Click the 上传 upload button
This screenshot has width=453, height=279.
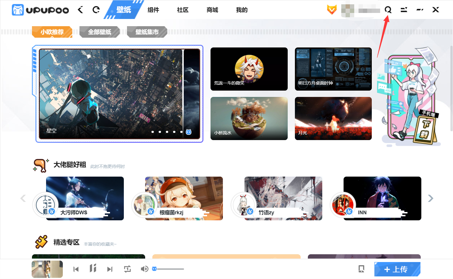(397, 269)
